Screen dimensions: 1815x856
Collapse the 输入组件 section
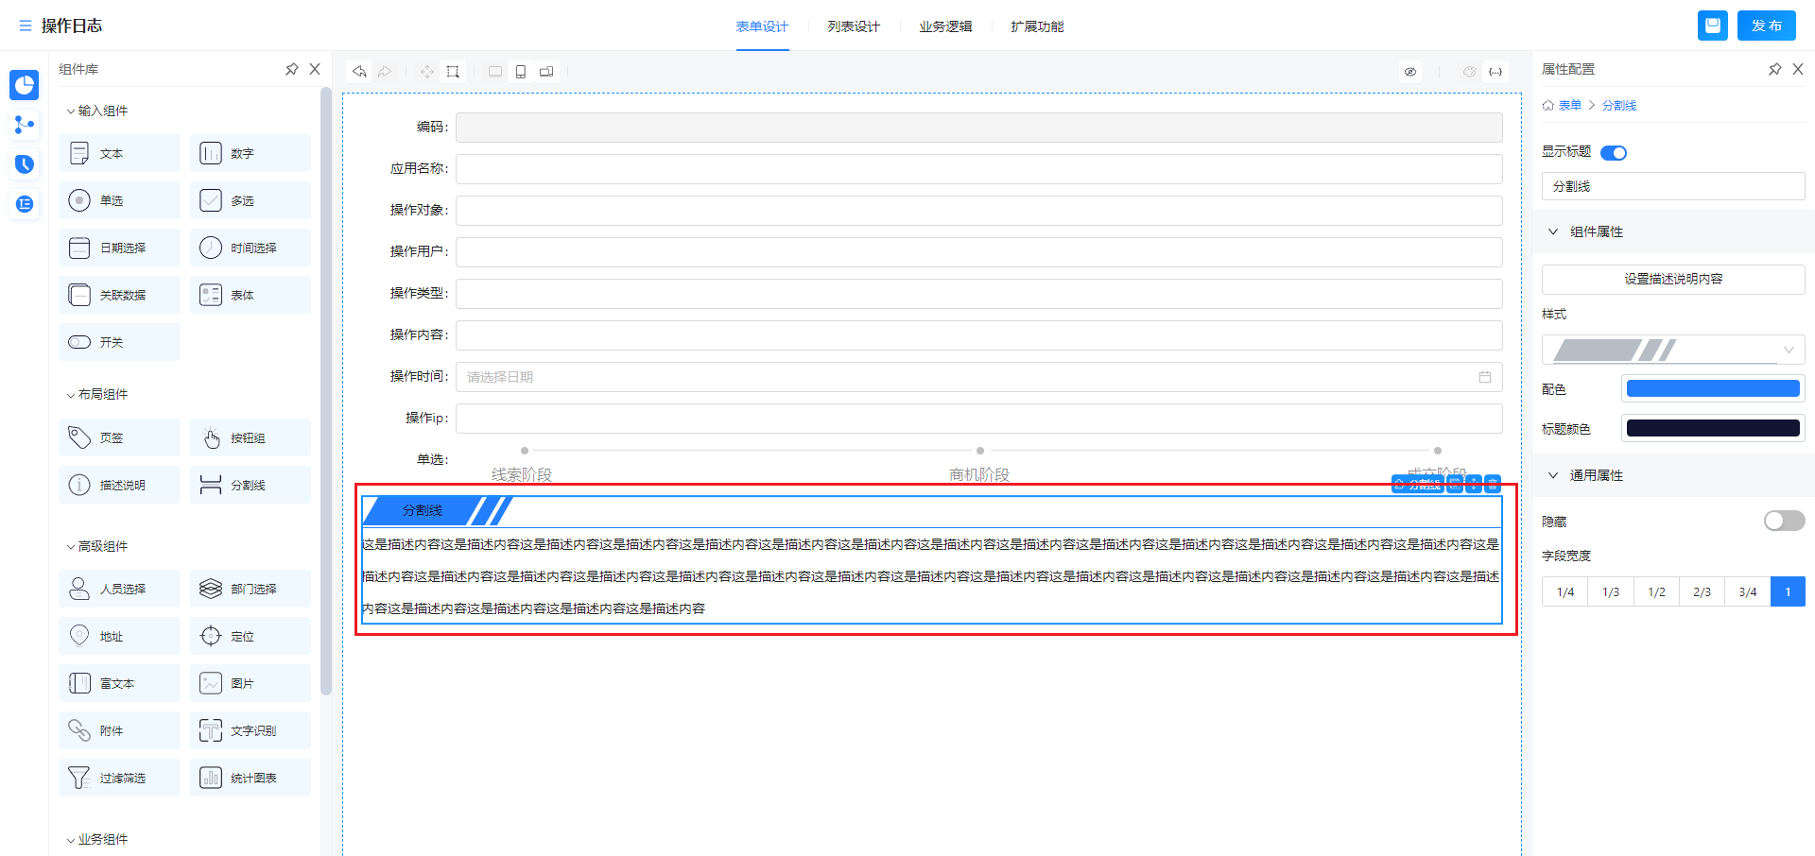click(71, 111)
